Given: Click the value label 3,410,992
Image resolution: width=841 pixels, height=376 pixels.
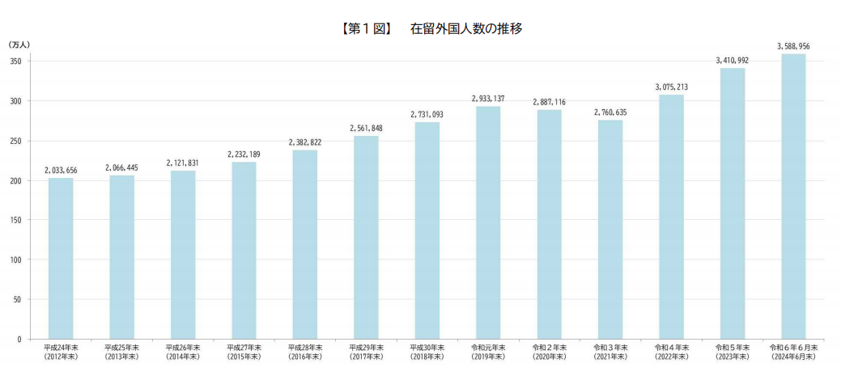Looking at the screenshot, I should tap(732, 61).
